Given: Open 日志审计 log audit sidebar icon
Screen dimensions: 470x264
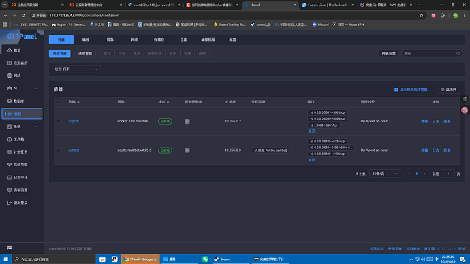Looking at the screenshot, I should [x=10, y=177].
